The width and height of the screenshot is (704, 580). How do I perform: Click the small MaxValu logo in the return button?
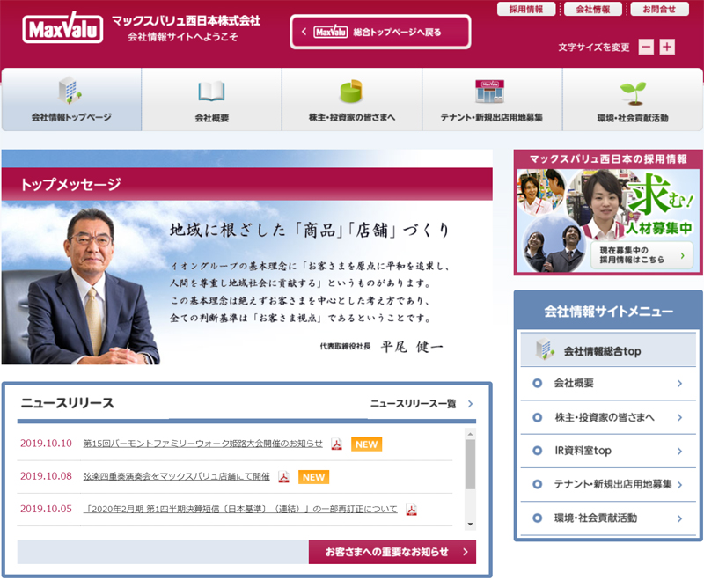331,32
